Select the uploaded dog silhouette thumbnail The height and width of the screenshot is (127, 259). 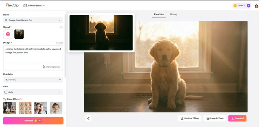pos(19,34)
